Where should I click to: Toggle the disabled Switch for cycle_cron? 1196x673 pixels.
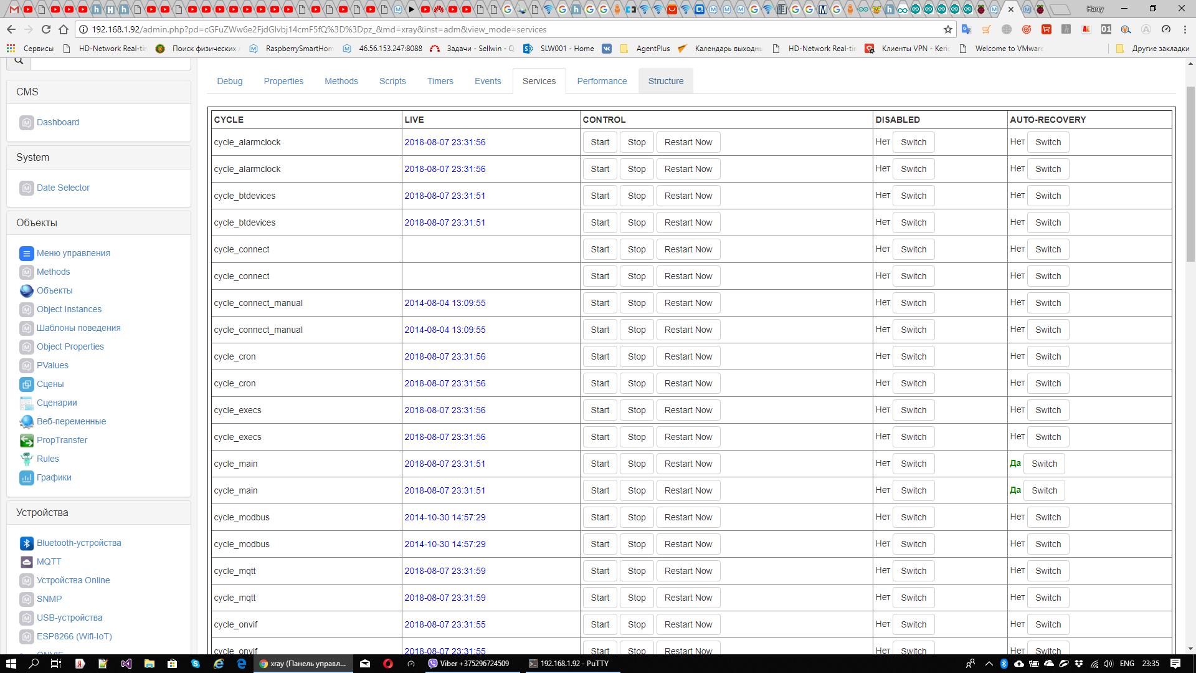913,356
